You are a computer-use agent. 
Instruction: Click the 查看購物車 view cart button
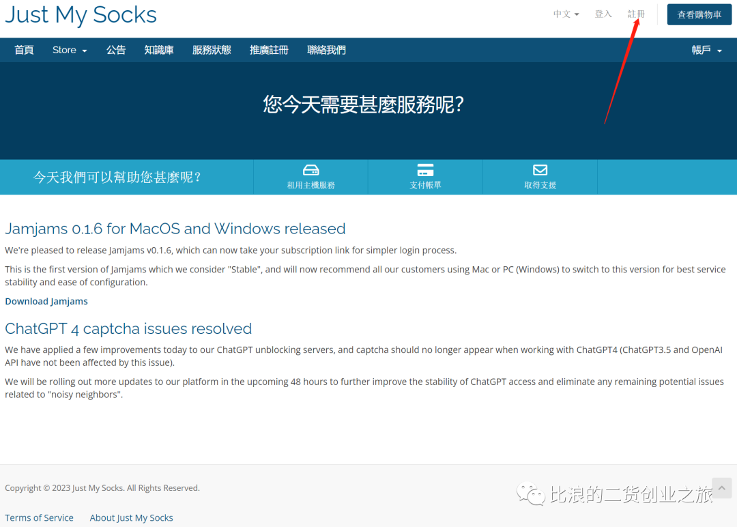coord(699,14)
